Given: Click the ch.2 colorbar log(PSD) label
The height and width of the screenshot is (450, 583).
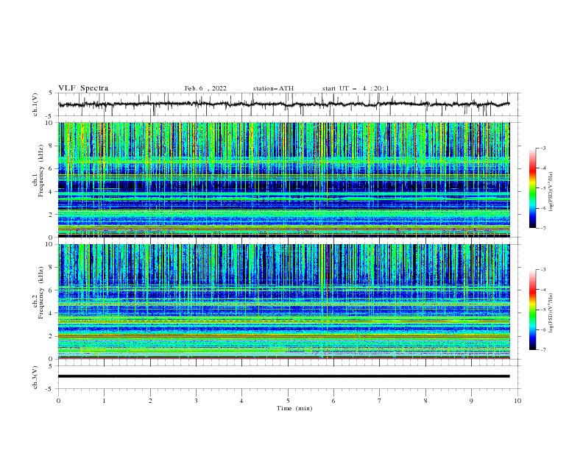Looking at the screenshot, I should click(x=551, y=313).
